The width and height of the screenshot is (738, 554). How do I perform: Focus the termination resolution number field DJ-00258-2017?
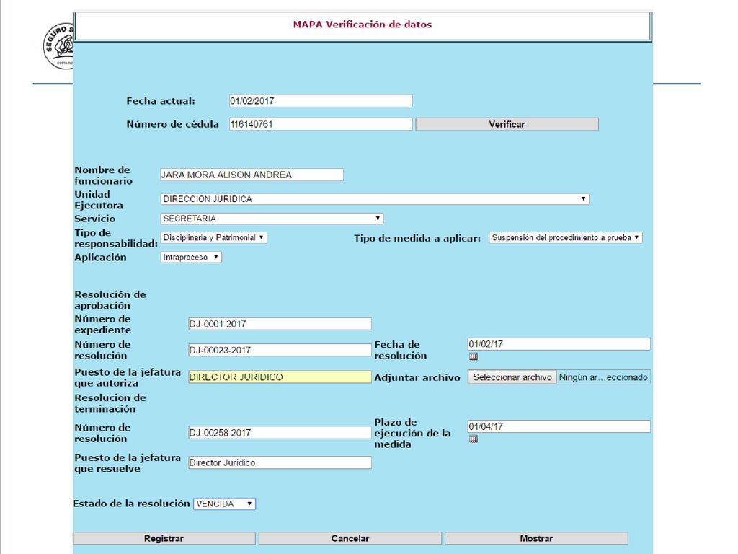click(x=280, y=433)
